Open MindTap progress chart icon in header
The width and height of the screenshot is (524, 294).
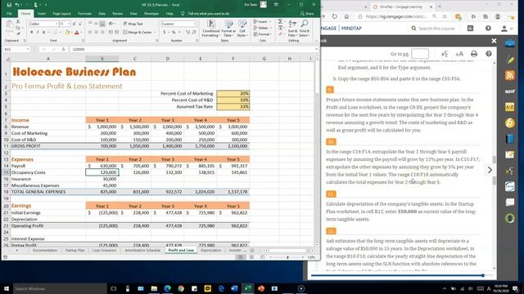tap(470, 29)
